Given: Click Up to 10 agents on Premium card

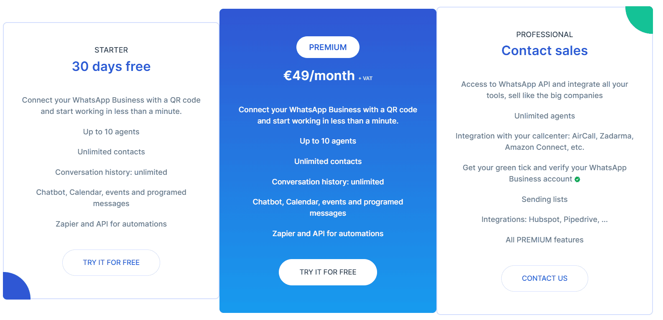Looking at the screenshot, I should click(328, 141).
